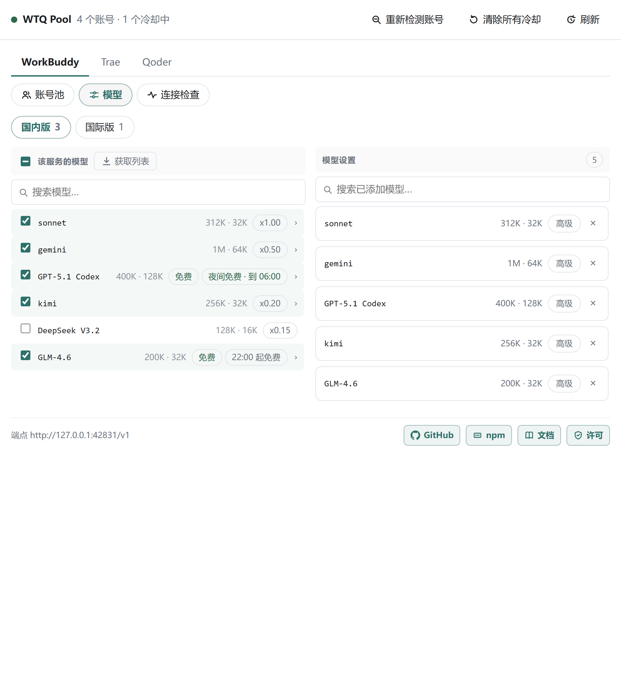Expand the GLM-4.6 row chevron
621x683 pixels.
click(x=296, y=357)
